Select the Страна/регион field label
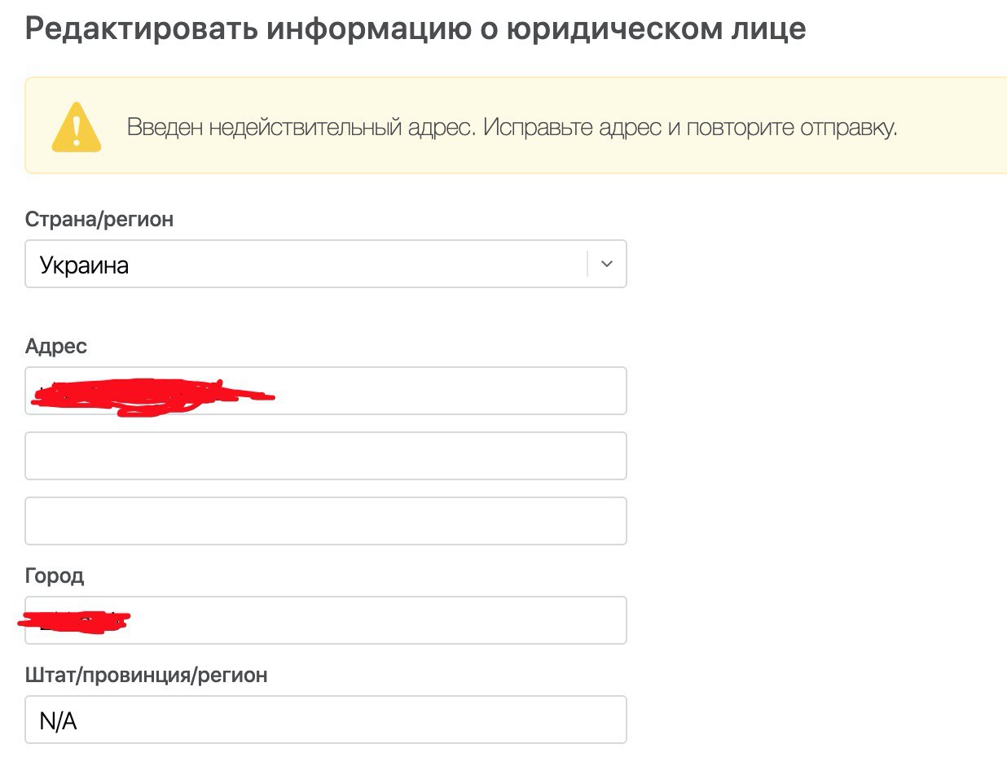The image size is (1007, 757). (x=99, y=220)
